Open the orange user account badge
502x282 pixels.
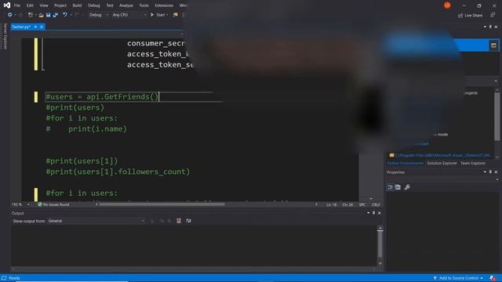click(447, 5)
